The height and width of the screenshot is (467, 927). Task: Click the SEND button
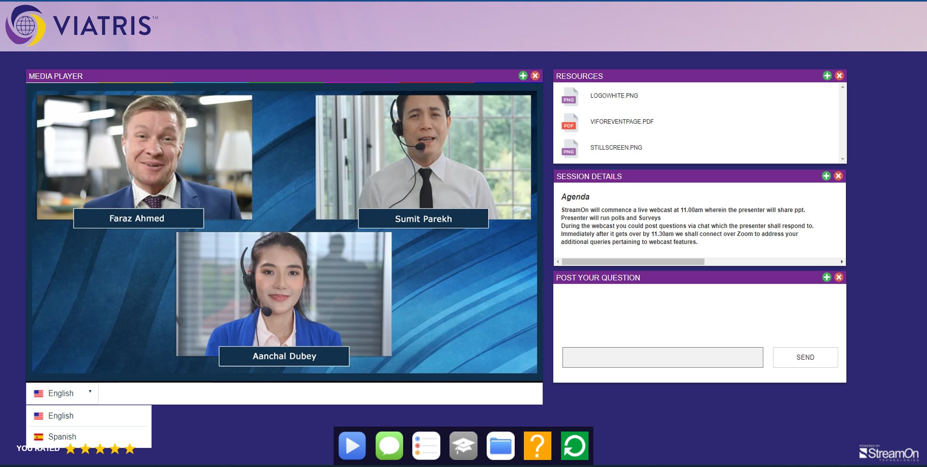[x=805, y=357]
